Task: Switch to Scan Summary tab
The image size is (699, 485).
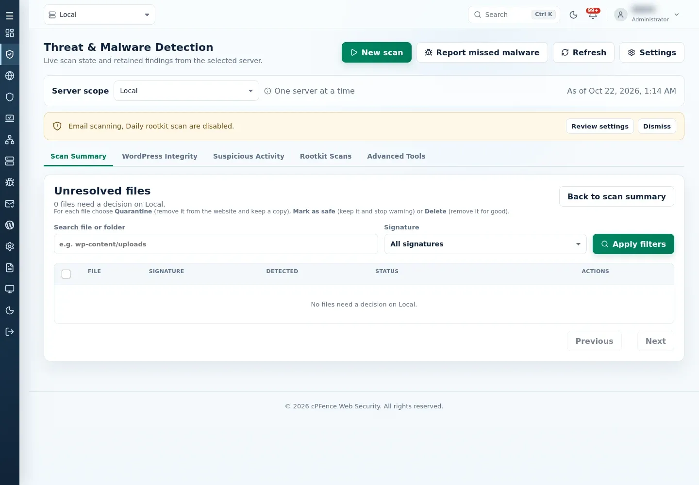Action: (x=78, y=156)
